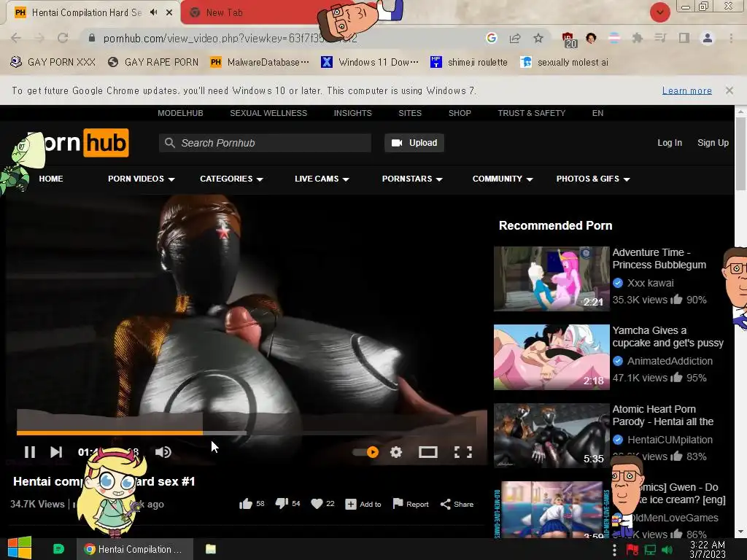The height and width of the screenshot is (560, 747).
Task: Open the MalwareDatabase bookmark
Action: (260, 62)
